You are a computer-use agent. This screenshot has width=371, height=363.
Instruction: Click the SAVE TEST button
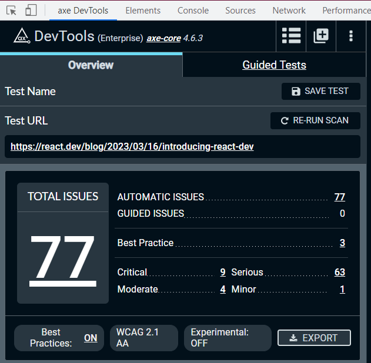[x=321, y=91]
